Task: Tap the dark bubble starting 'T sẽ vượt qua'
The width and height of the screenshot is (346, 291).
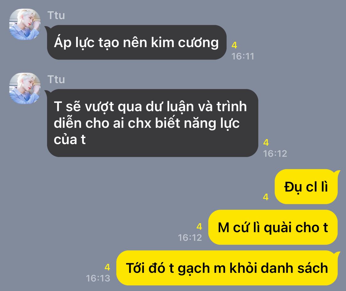Action: [153, 123]
